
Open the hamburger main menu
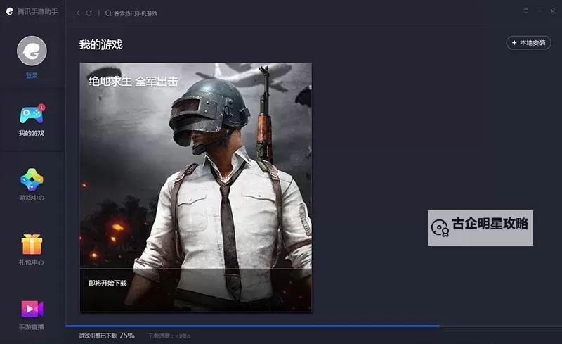[526, 12]
